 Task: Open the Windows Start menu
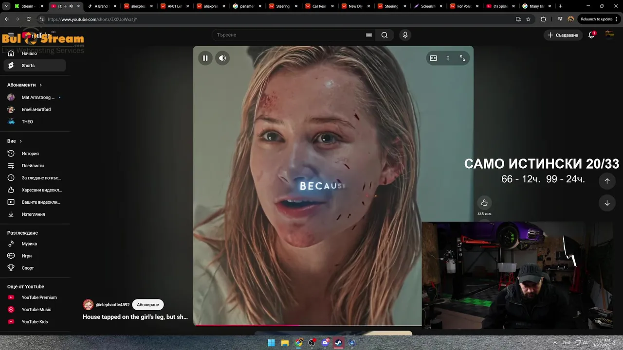tap(271, 343)
